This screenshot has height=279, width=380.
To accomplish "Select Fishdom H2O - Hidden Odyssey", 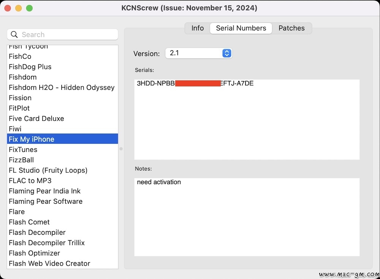I will tap(63, 88).
